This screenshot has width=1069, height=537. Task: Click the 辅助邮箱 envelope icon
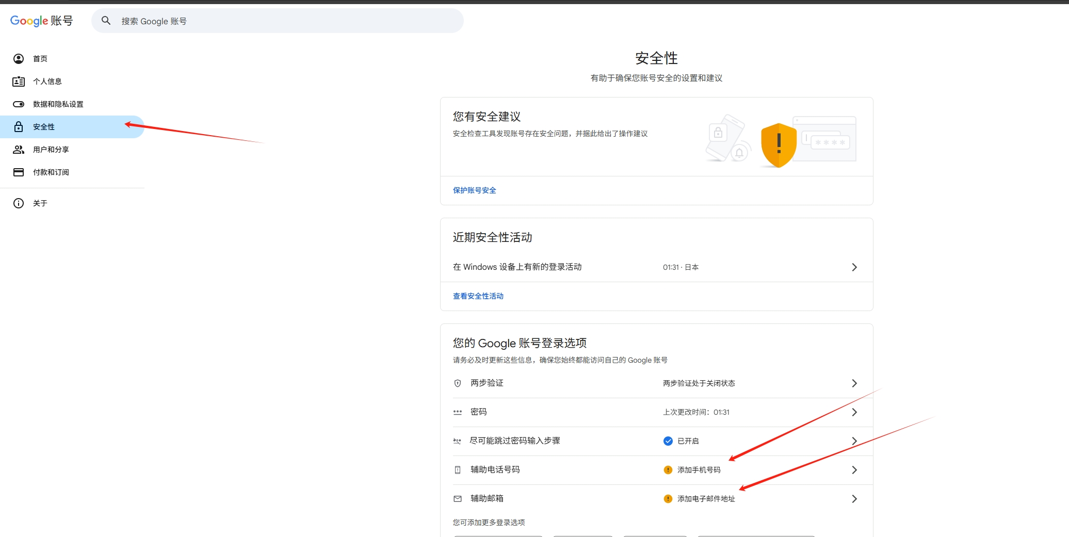point(458,499)
